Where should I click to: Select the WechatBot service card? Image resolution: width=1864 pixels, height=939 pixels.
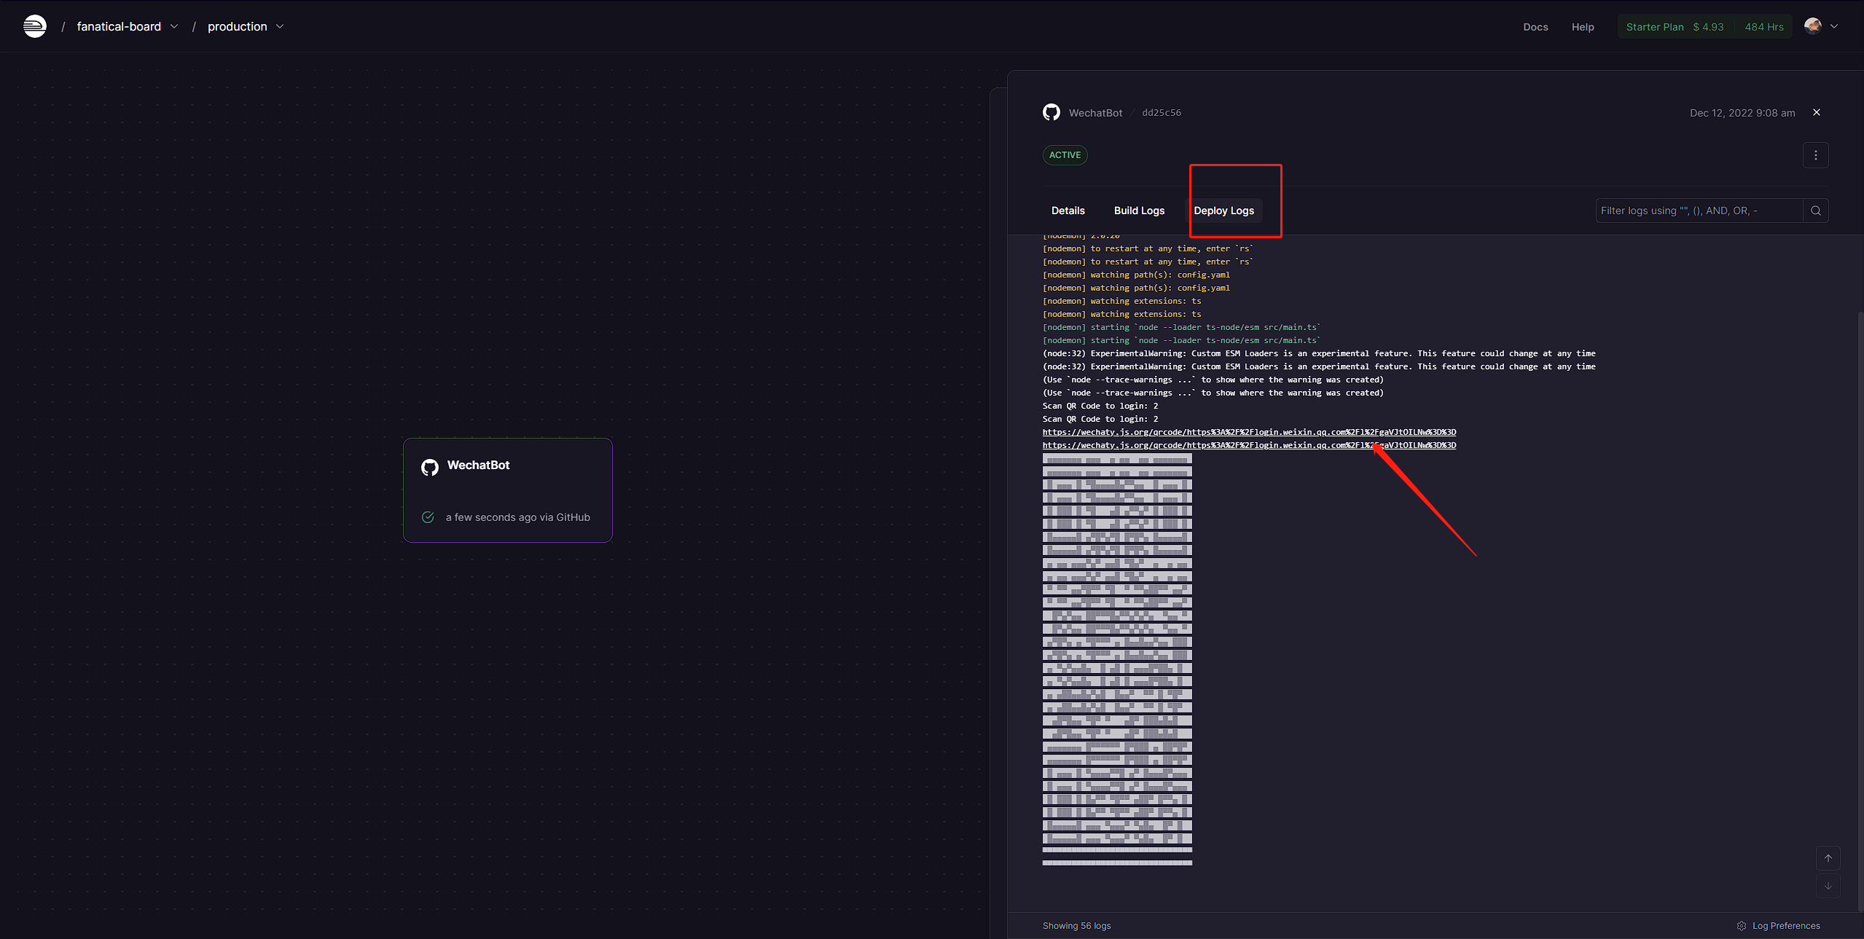(x=508, y=490)
